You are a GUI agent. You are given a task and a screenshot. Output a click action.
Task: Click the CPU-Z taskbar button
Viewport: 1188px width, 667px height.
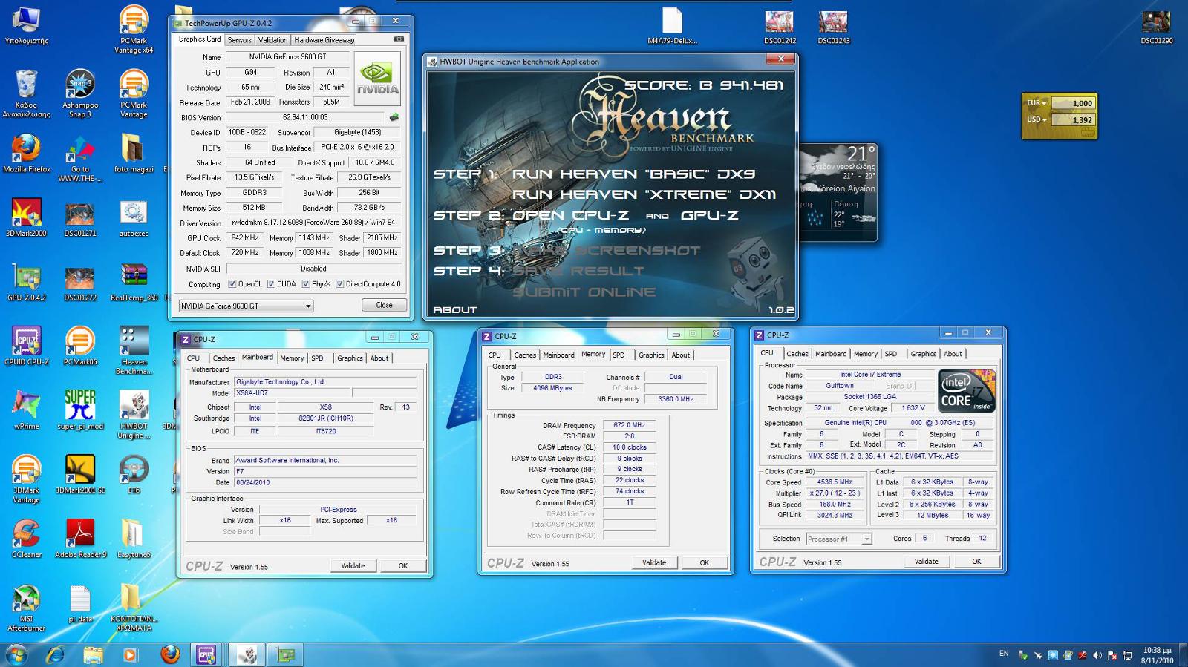point(206,654)
